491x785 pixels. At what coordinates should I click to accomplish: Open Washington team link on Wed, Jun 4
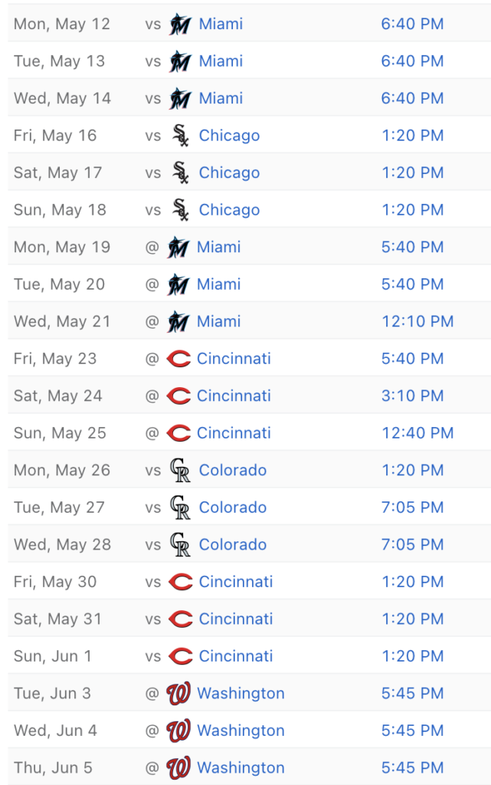(x=241, y=731)
